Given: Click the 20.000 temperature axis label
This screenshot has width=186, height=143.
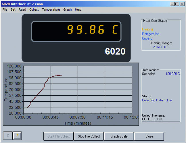Looking at the screenshot, I should click(x=15, y=113).
